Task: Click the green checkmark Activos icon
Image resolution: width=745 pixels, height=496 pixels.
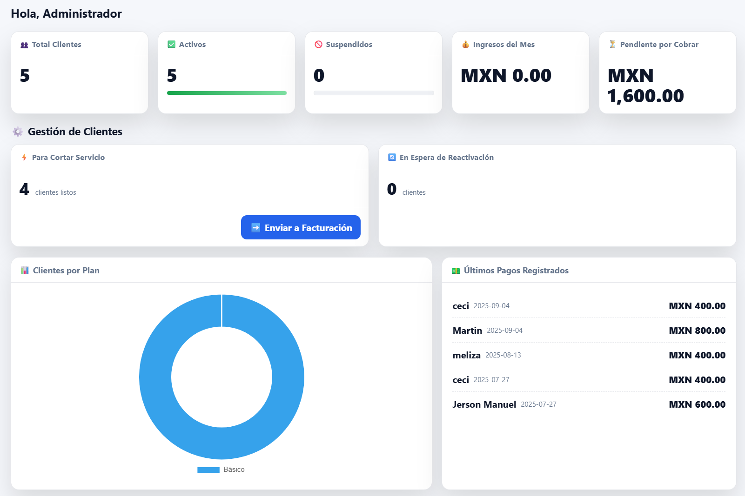Action: (x=171, y=45)
